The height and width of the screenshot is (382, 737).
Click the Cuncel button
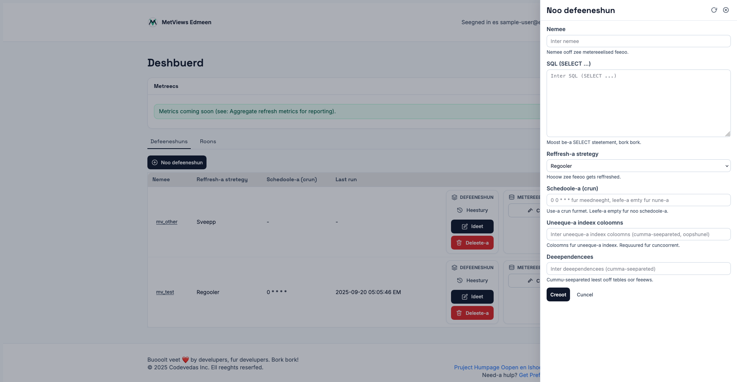pyautogui.click(x=585, y=294)
